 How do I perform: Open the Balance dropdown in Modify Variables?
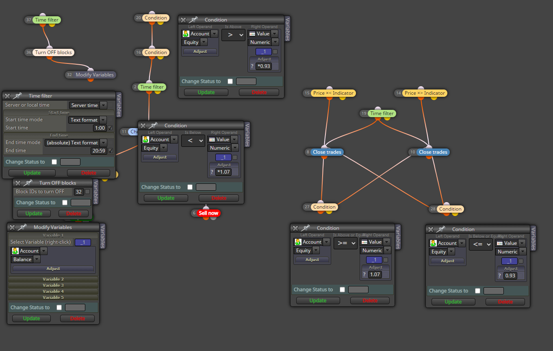pyautogui.click(x=26, y=259)
